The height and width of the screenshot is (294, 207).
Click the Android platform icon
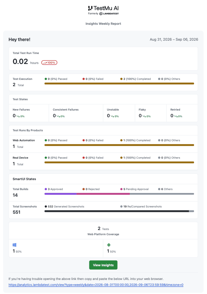pos(109,245)
